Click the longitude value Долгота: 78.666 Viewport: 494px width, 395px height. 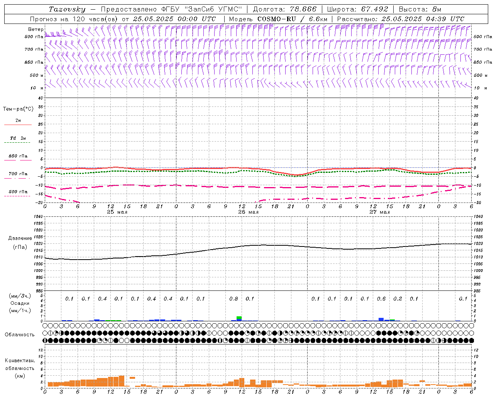click(284, 9)
